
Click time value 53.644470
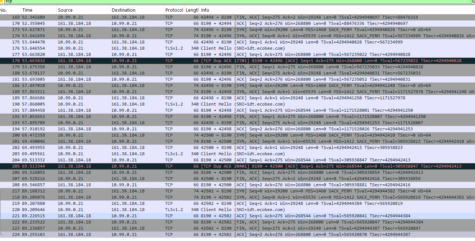(34, 42)
